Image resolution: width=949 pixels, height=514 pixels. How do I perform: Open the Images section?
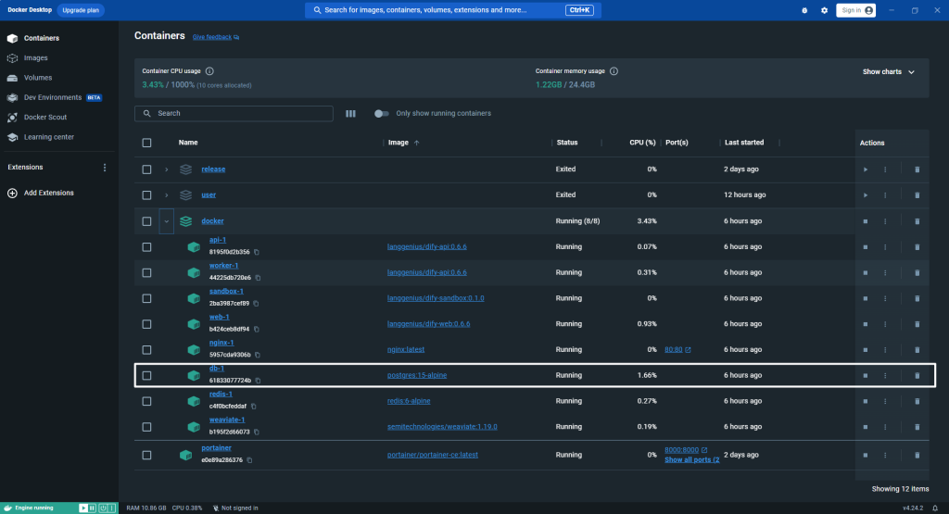36,58
